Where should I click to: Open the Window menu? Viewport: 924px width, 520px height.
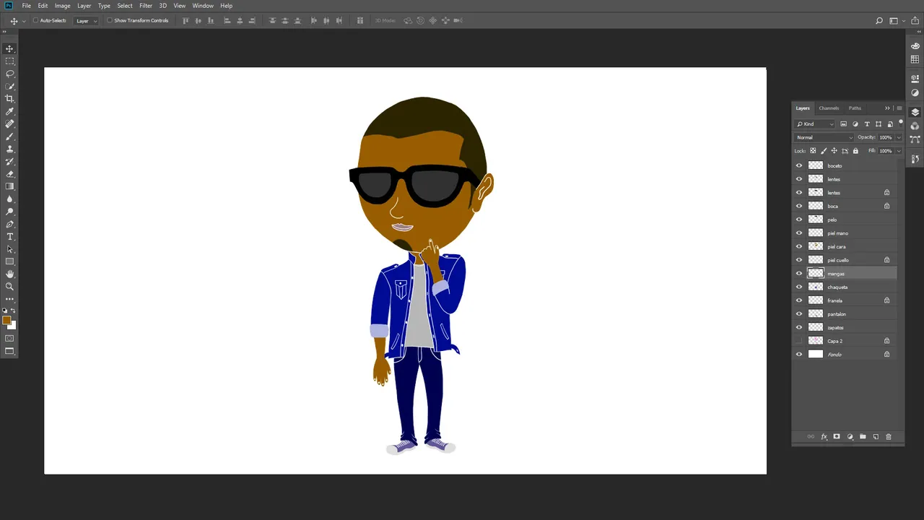[x=203, y=6]
